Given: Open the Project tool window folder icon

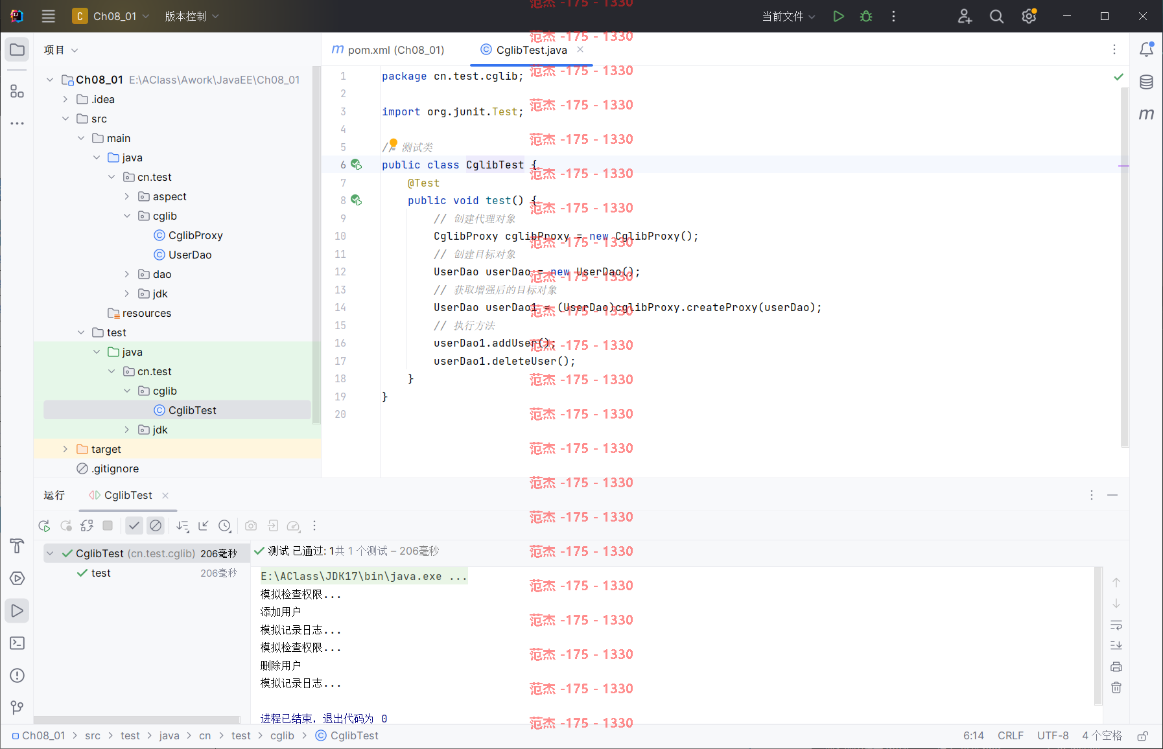Looking at the screenshot, I should (17, 50).
